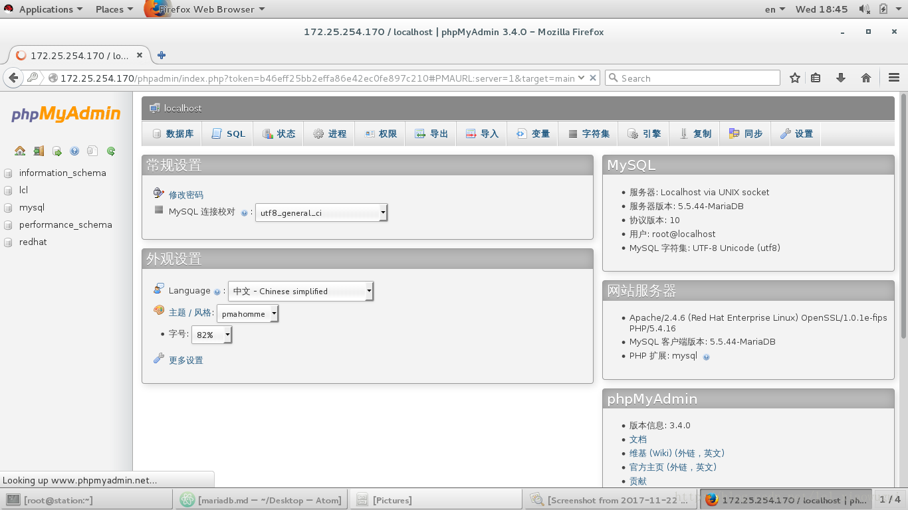This screenshot has width=908, height=510.
Task: Click the battery icon in top bar
Action: pyautogui.click(x=883, y=9)
